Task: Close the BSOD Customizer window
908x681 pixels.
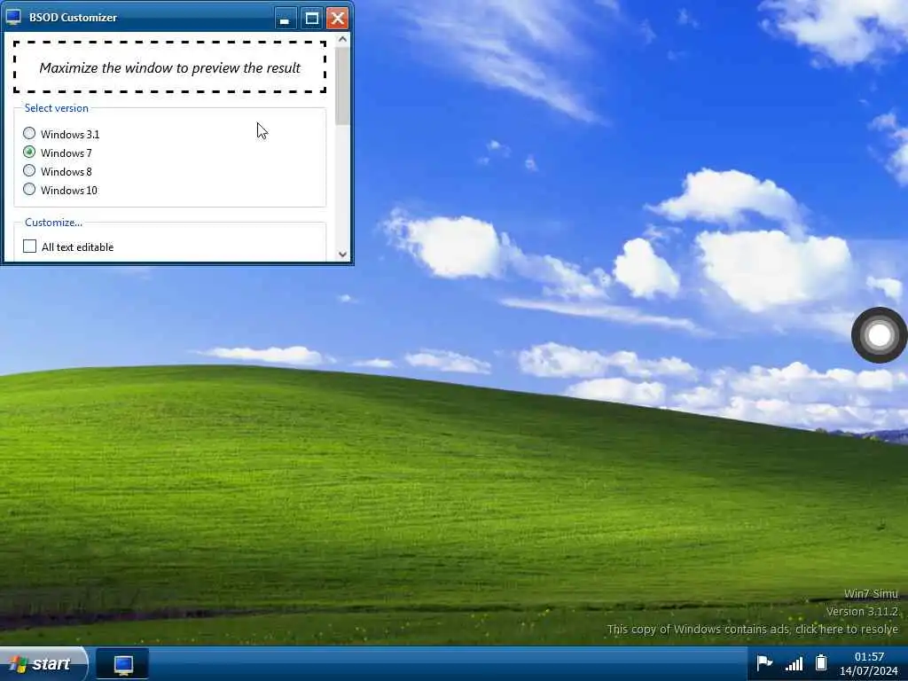Action: click(338, 19)
